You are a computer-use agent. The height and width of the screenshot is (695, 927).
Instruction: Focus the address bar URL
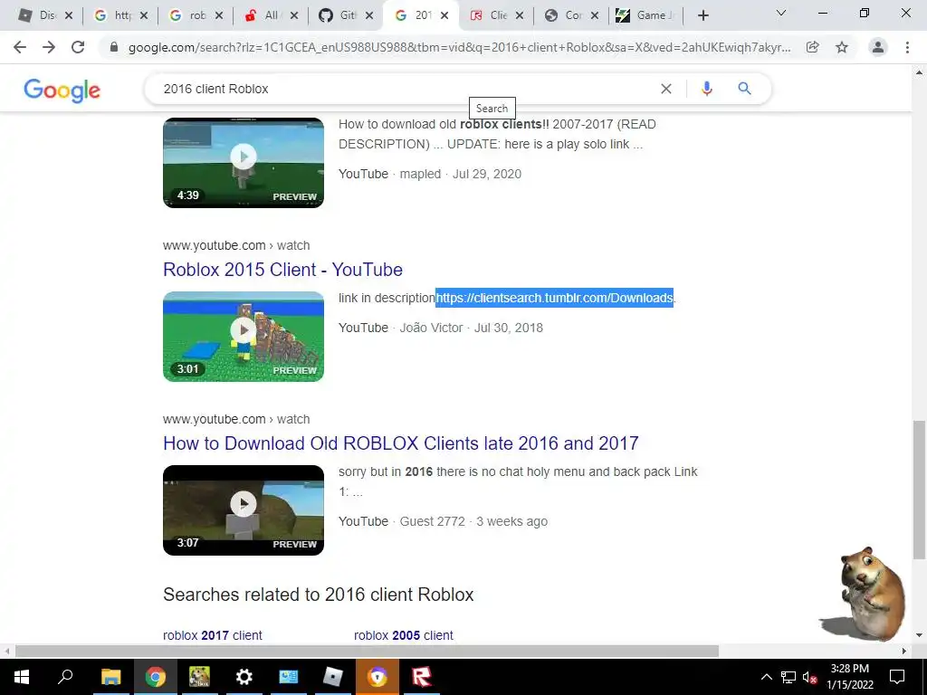(459, 47)
